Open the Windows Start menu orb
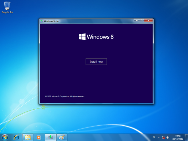This screenshot has width=188, height=141. (5, 137)
